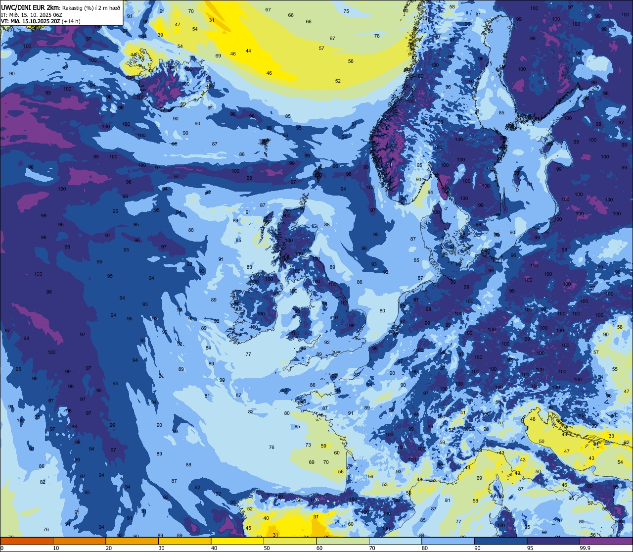
Task: Click the medium blue 80–90 legend swatch
Action: pos(448,541)
